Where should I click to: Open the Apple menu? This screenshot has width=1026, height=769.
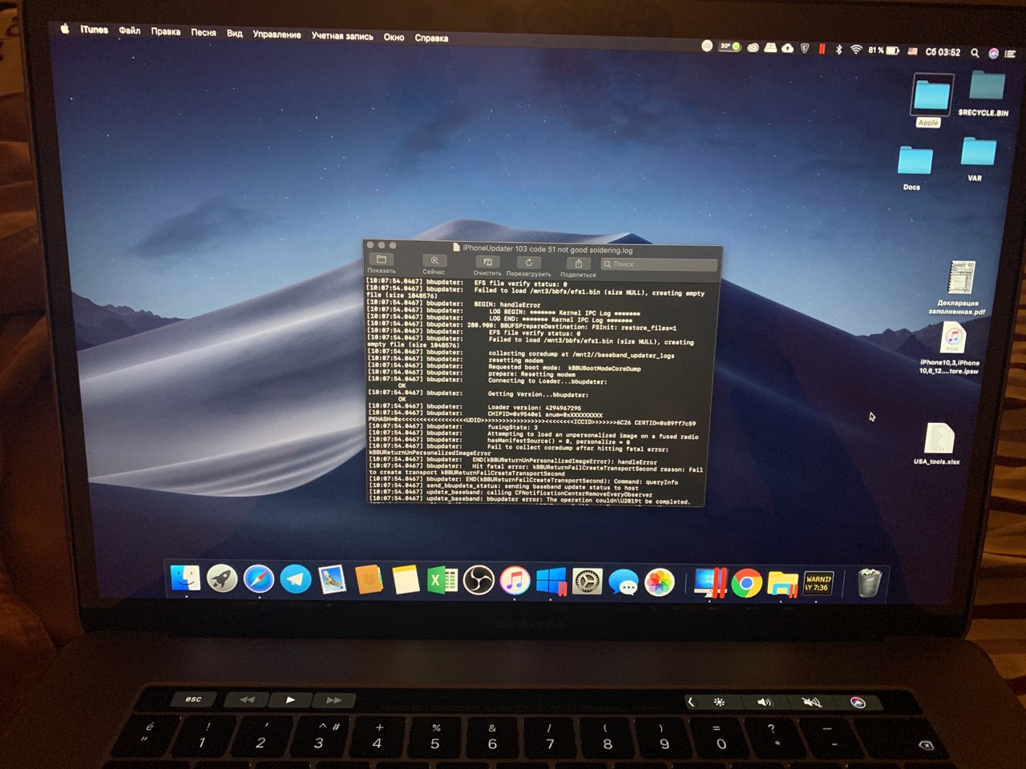click(x=64, y=29)
